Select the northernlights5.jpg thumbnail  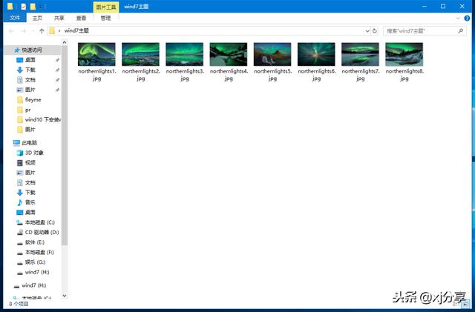point(272,55)
